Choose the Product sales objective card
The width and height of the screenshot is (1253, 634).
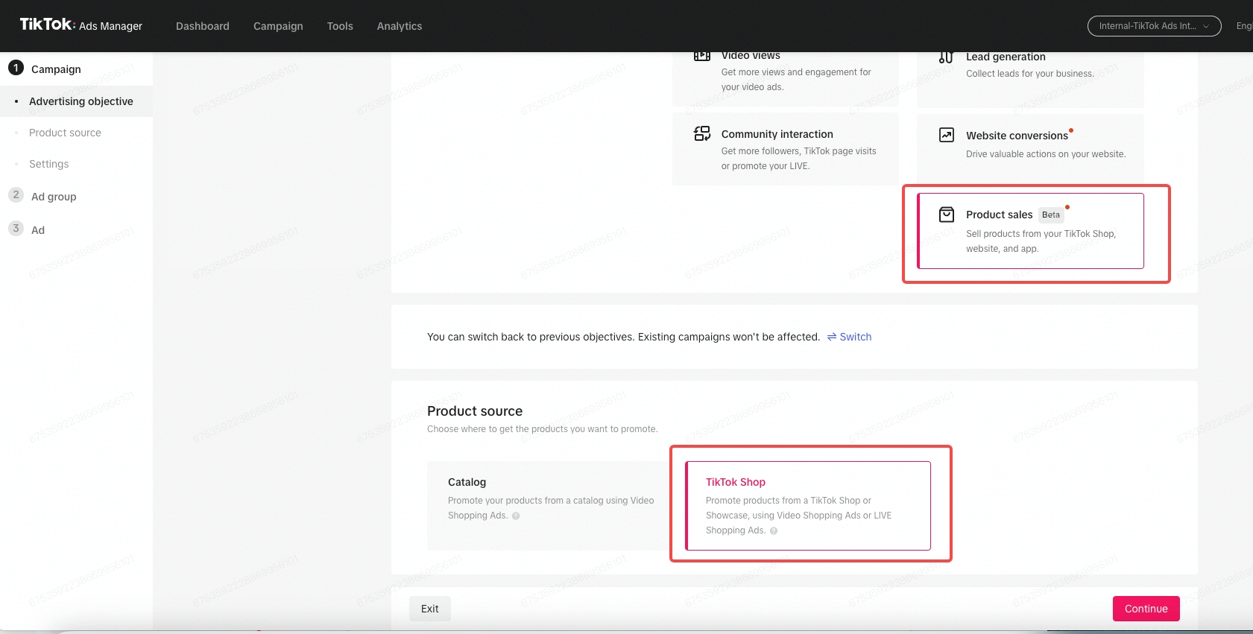click(x=1029, y=231)
